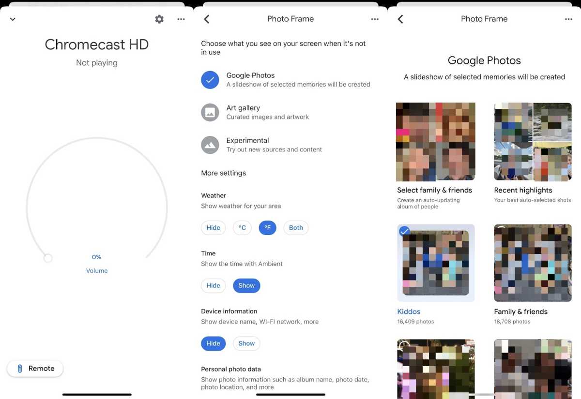The width and height of the screenshot is (581, 399).
Task: Open more options on Google Photos album screen
Action: click(568, 19)
